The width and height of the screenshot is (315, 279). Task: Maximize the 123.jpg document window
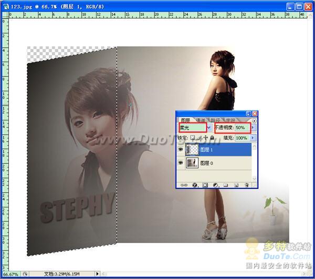pos(299,7)
